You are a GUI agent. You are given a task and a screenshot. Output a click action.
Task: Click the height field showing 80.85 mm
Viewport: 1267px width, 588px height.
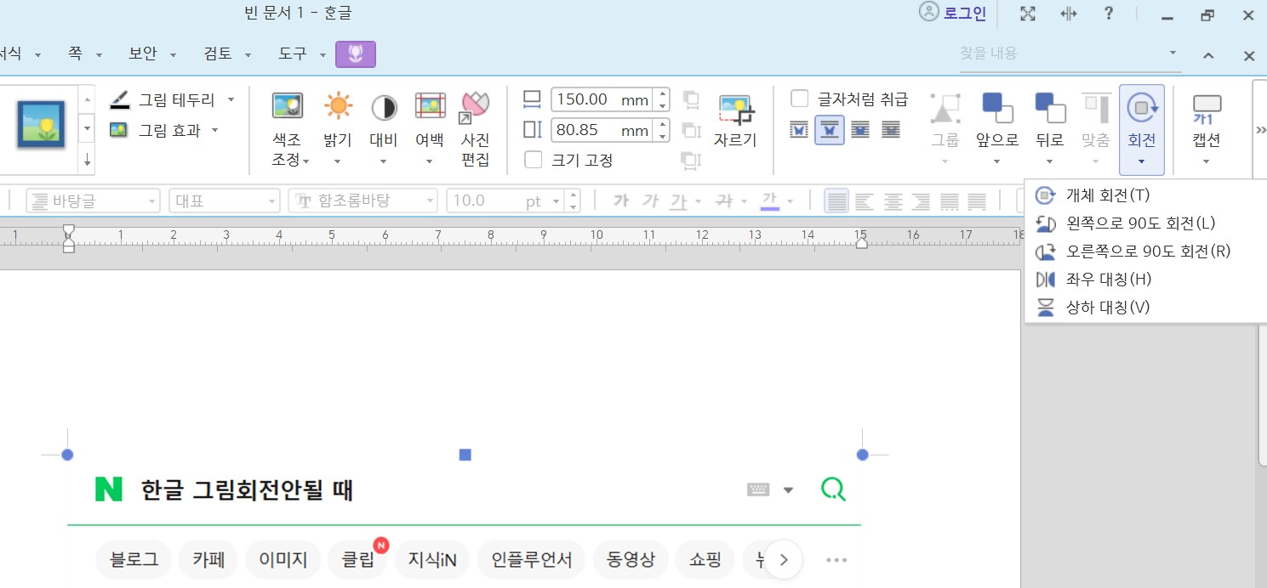603,130
